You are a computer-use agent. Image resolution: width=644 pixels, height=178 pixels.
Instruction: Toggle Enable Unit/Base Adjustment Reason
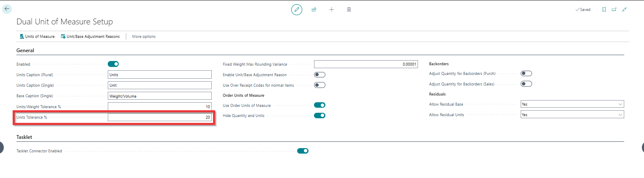[x=319, y=74]
